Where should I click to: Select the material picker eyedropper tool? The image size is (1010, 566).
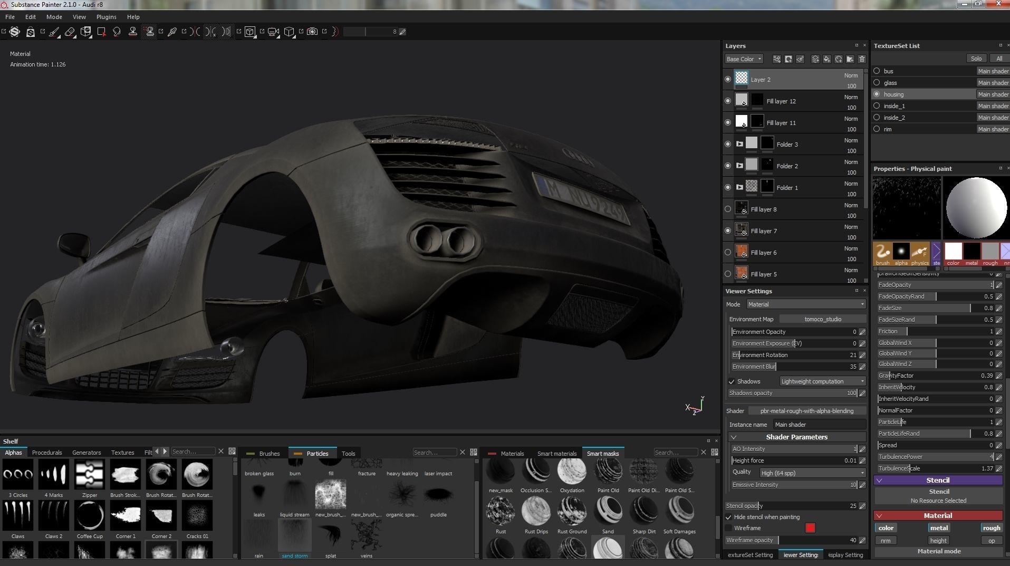(x=172, y=32)
